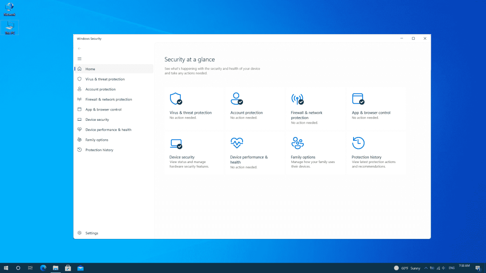Select Protection history sidebar label

tap(99, 150)
